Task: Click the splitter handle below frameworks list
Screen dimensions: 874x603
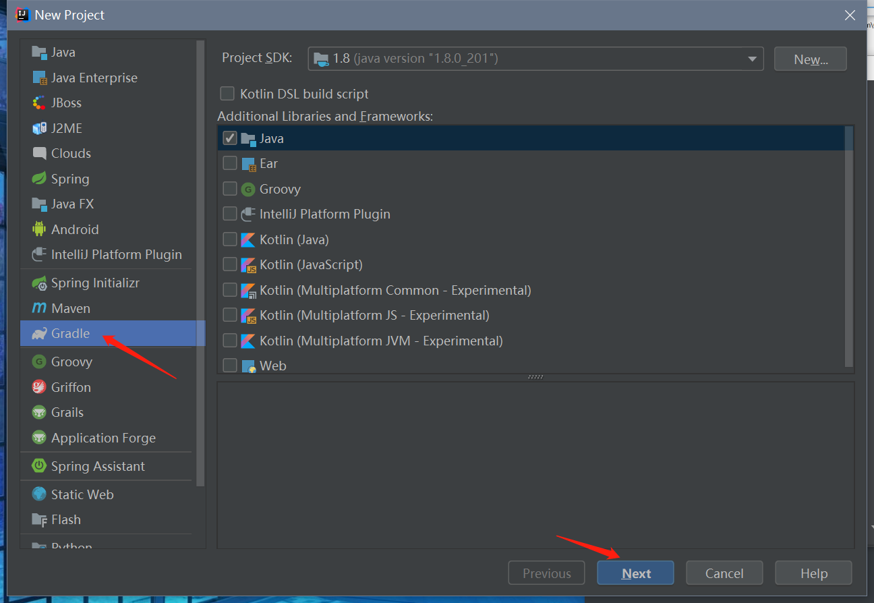Action: (x=535, y=377)
